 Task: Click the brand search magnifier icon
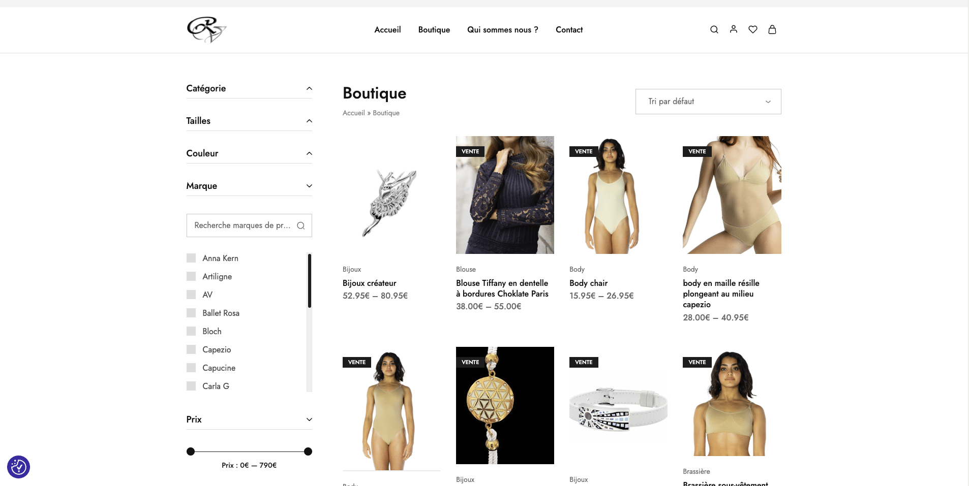pyautogui.click(x=301, y=225)
